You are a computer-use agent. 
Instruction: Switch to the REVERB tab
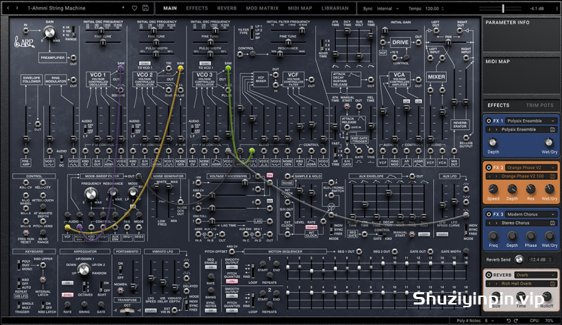pyautogui.click(x=227, y=8)
